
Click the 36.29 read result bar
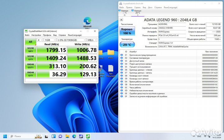click(x=52, y=74)
